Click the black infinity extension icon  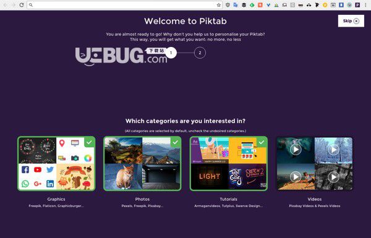[x=301, y=5]
